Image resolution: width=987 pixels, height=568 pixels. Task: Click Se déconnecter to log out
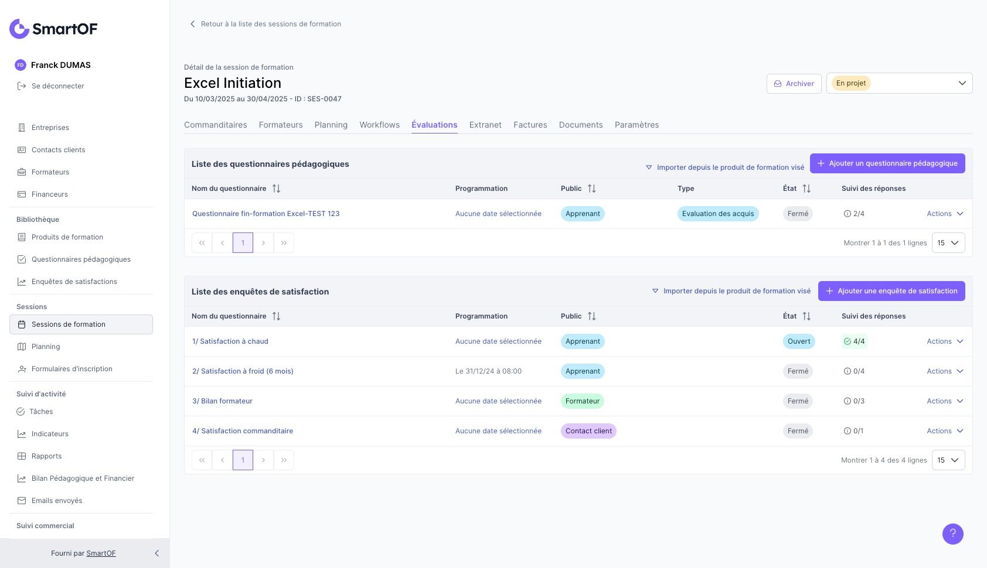click(58, 86)
